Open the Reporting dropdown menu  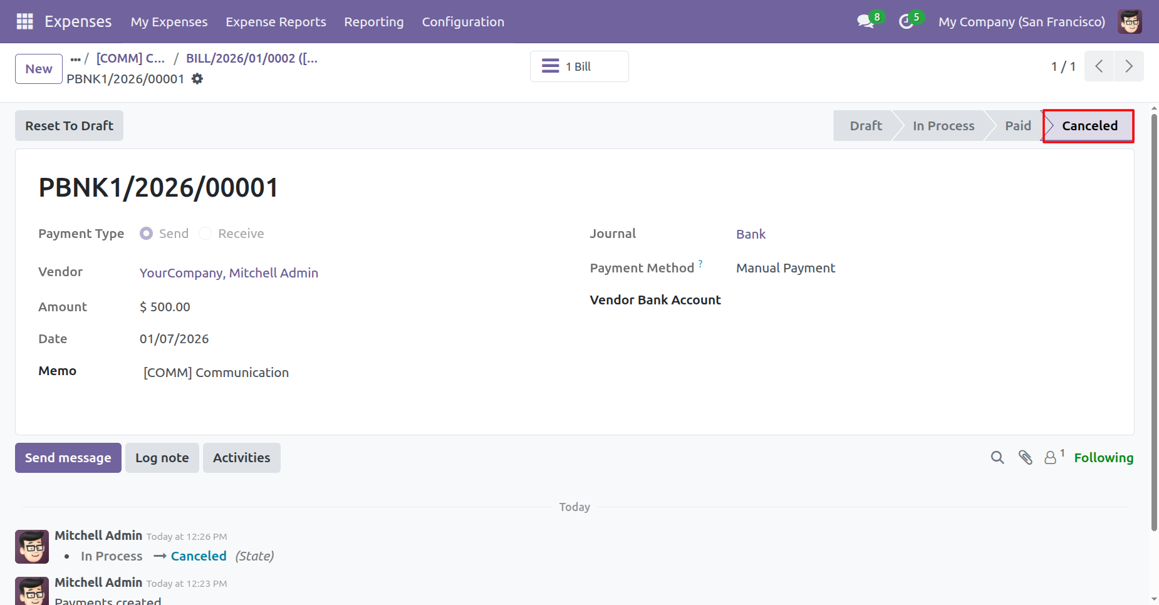374,22
